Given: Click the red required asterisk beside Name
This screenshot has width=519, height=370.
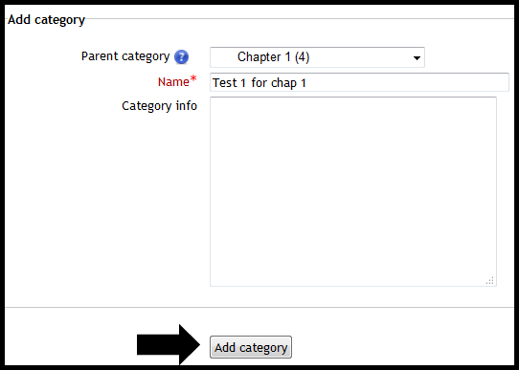Looking at the screenshot, I should click(x=193, y=79).
